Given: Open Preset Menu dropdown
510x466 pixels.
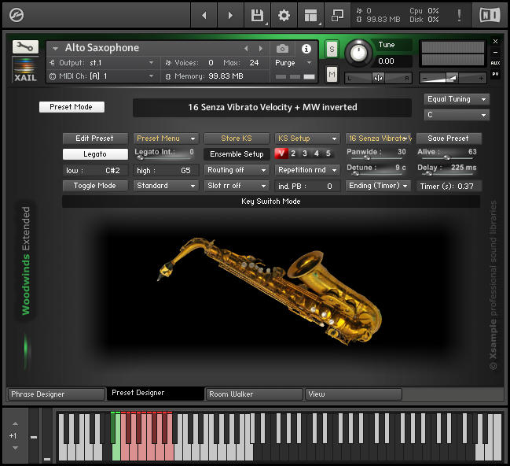Looking at the screenshot, I should point(166,139).
